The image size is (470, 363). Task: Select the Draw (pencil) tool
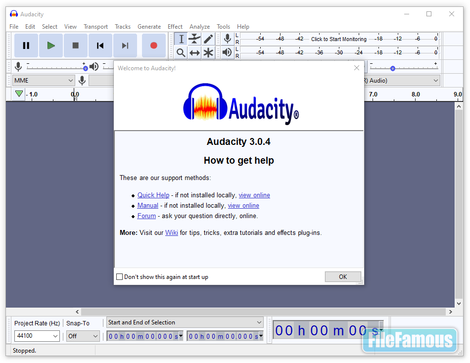pyautogui.click(x=208, y=39)
